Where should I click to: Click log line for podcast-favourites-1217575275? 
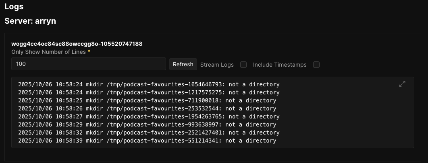click(149, 93)
